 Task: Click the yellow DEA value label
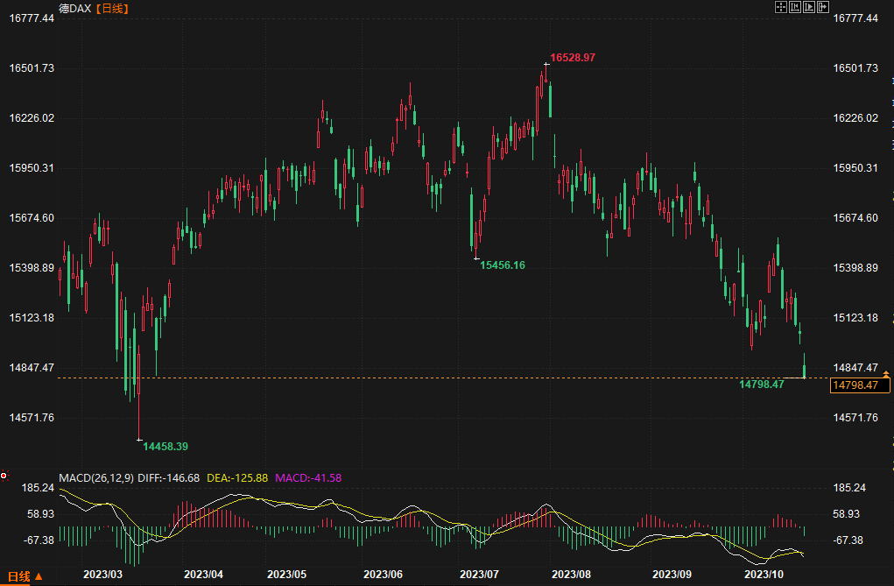[237, 477]
